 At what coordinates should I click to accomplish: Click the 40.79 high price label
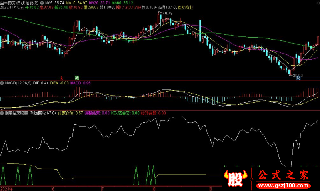[x=166, y=14]
